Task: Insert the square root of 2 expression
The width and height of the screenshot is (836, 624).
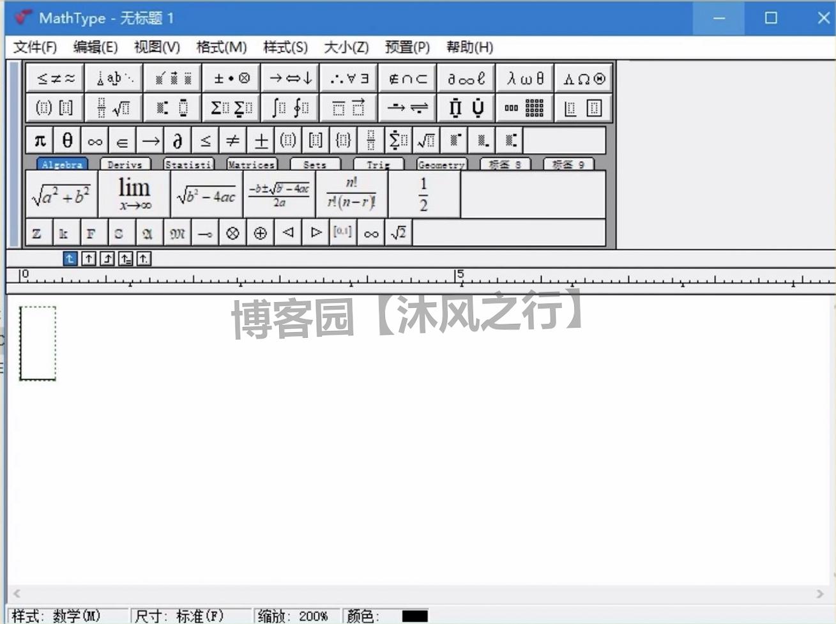Action: tap(399, 233)
